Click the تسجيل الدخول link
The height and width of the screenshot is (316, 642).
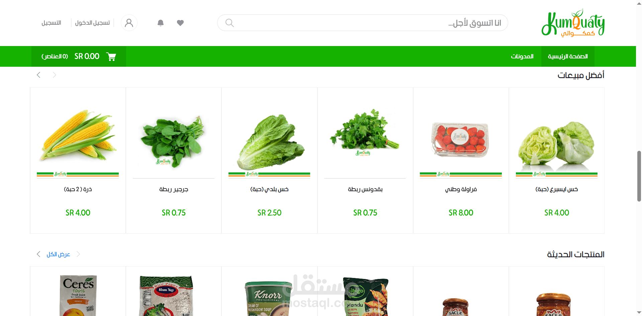92,23
